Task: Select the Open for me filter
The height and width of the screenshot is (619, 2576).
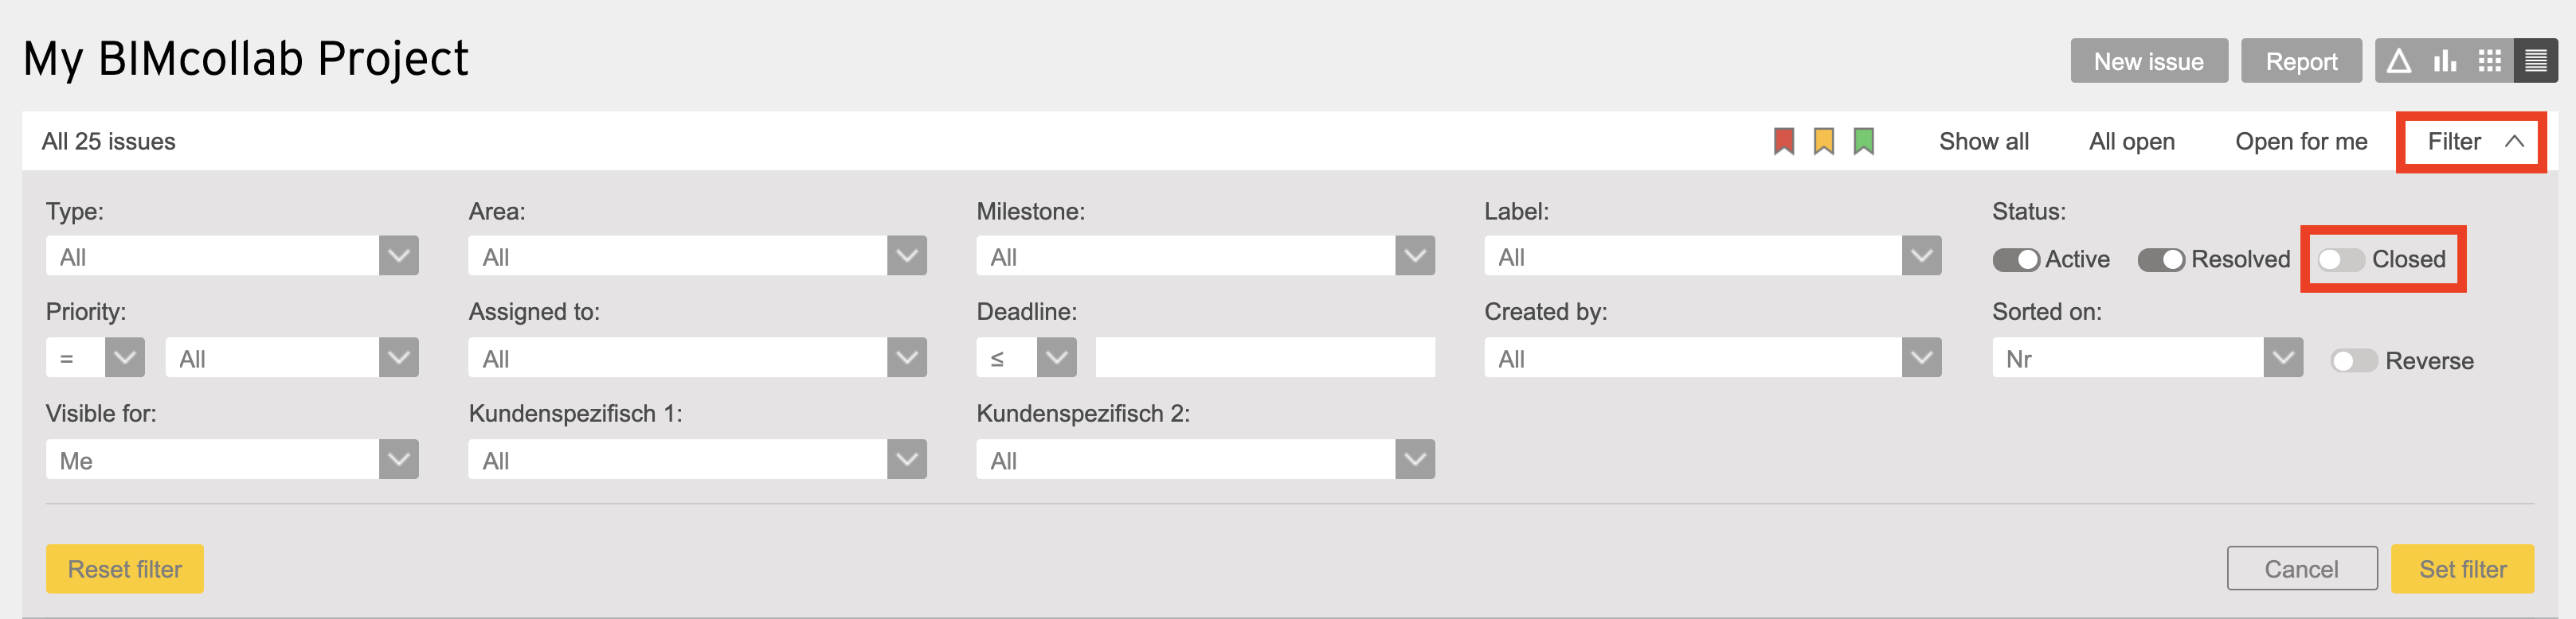Action: [x=2301, y=142]
